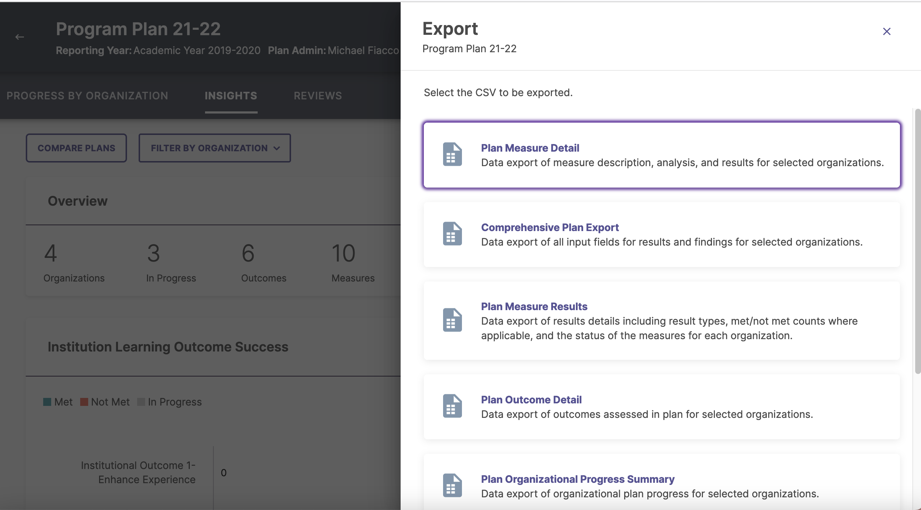Click the Plan Outcome Detail title link
The image size is (921, 510).
pyautogui.click(x=531, y=400)
